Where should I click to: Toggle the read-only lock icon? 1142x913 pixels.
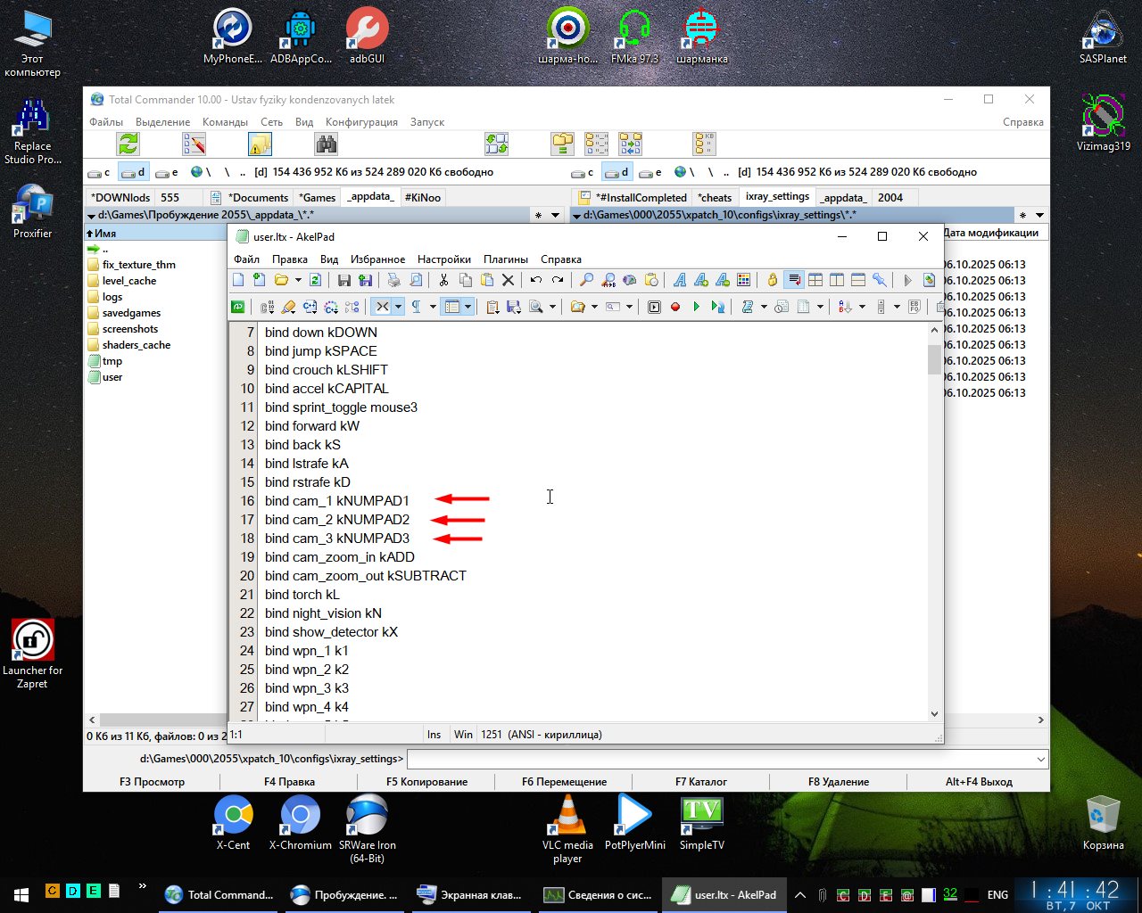click(x=773, y=280)
